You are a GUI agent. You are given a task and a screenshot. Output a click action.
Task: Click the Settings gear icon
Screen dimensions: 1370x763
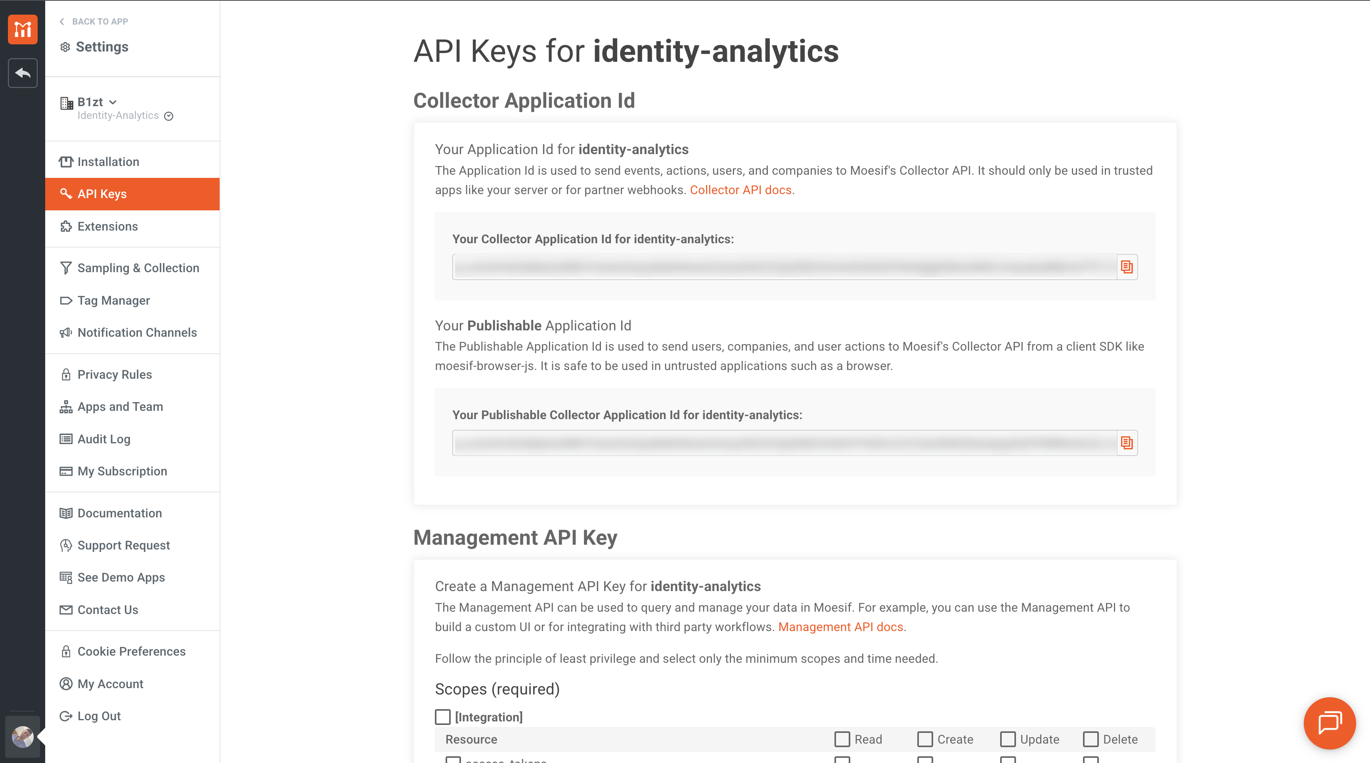point(65,47)
